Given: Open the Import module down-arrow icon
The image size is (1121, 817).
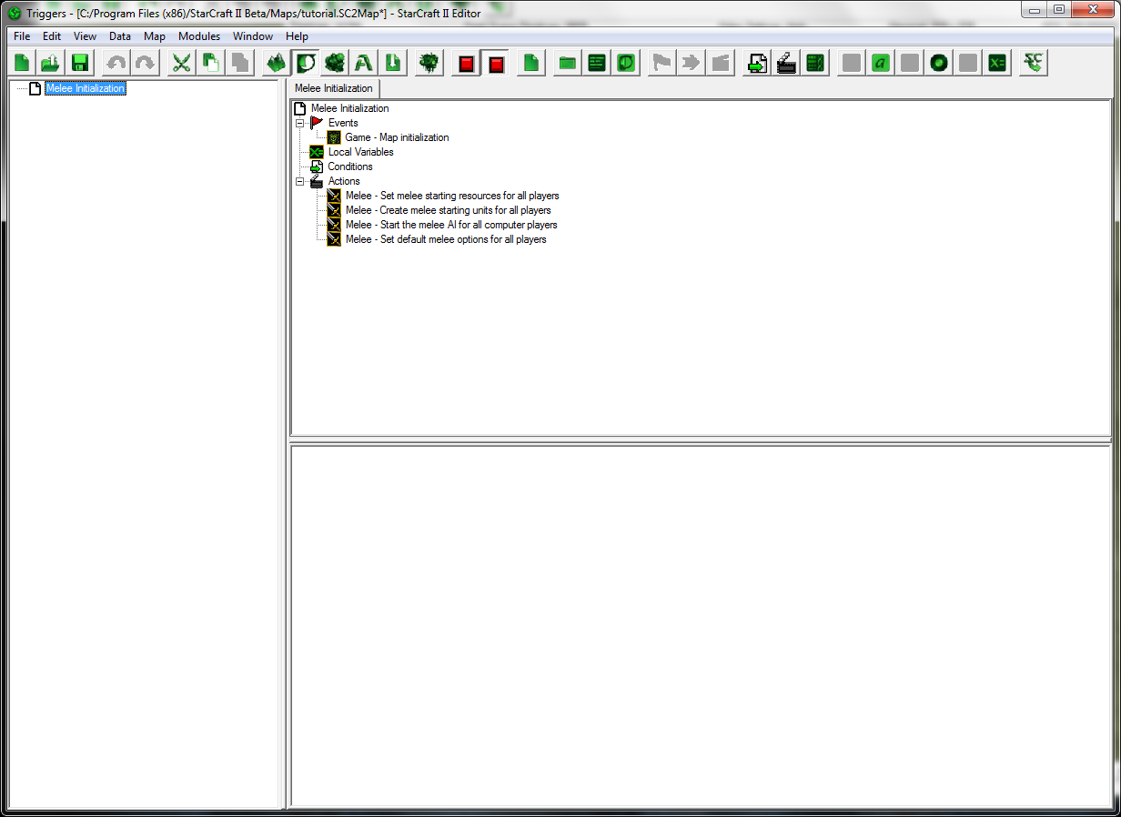Looking at the screenshot, I should [x=393, y=63].
